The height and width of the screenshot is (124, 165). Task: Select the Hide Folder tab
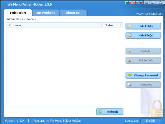pos(18,13)
